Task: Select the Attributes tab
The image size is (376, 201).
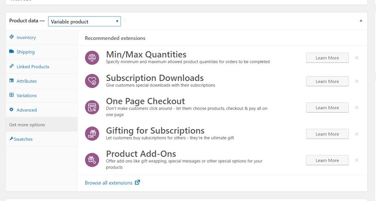Action: pos(26,81)
